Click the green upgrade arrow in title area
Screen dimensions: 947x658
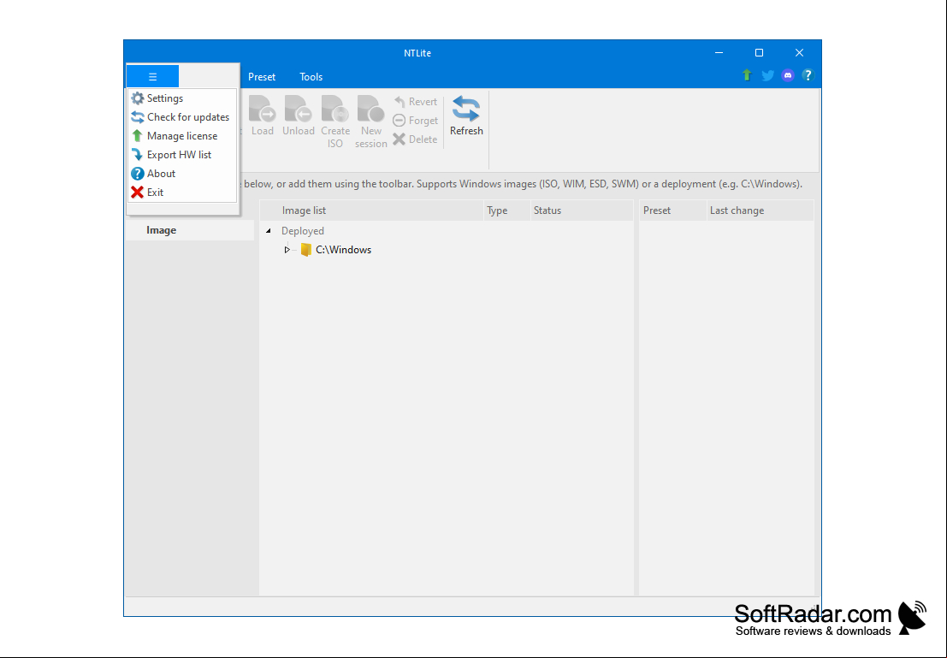(747, 75)
